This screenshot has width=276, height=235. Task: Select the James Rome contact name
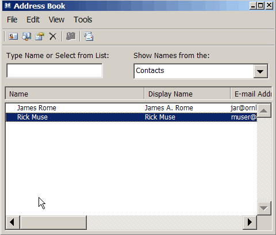click(x=37, y=108)
